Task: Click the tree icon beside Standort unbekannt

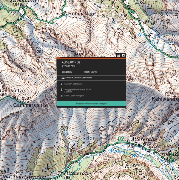Action: 62,84
